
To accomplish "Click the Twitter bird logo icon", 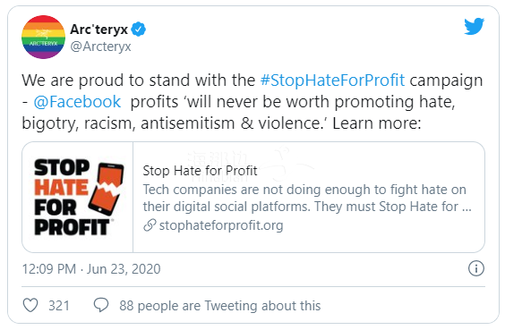I will tap(474, 26).
